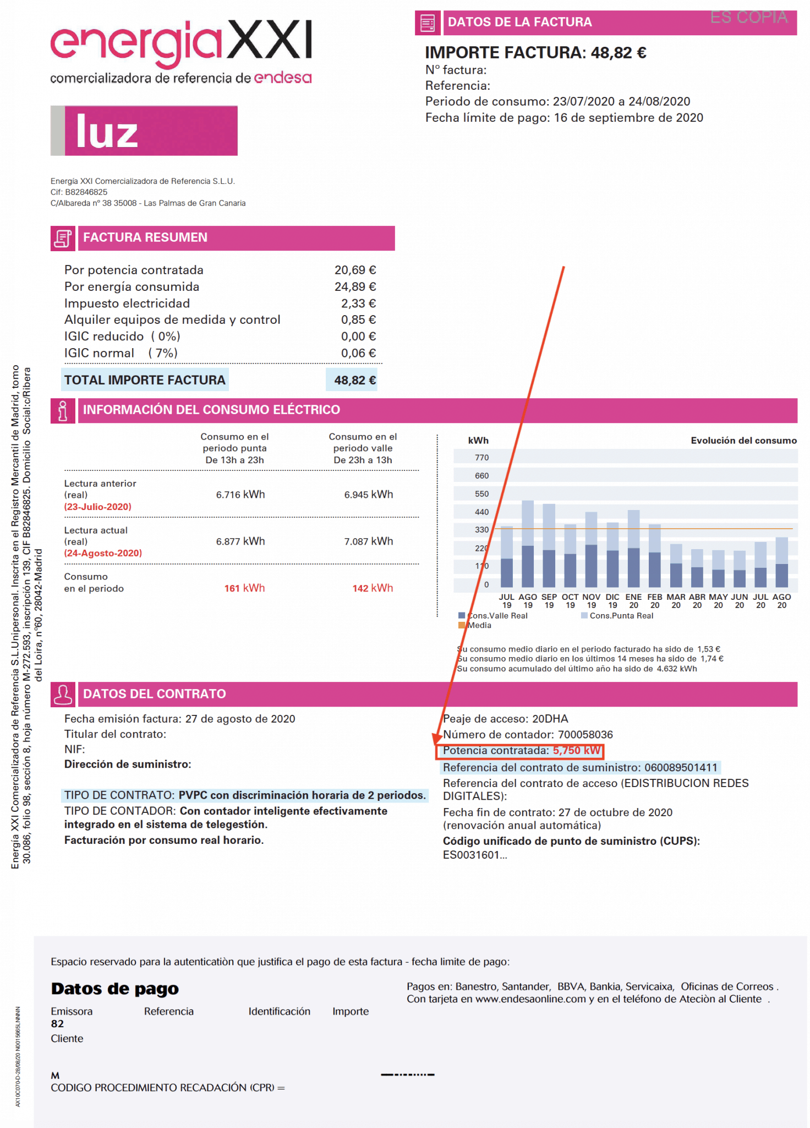Image resolution: width=810 pixels, height=1128 pixels.
Task: Click the consumo medio diario 1,53 € line
Action: (589, 649)
